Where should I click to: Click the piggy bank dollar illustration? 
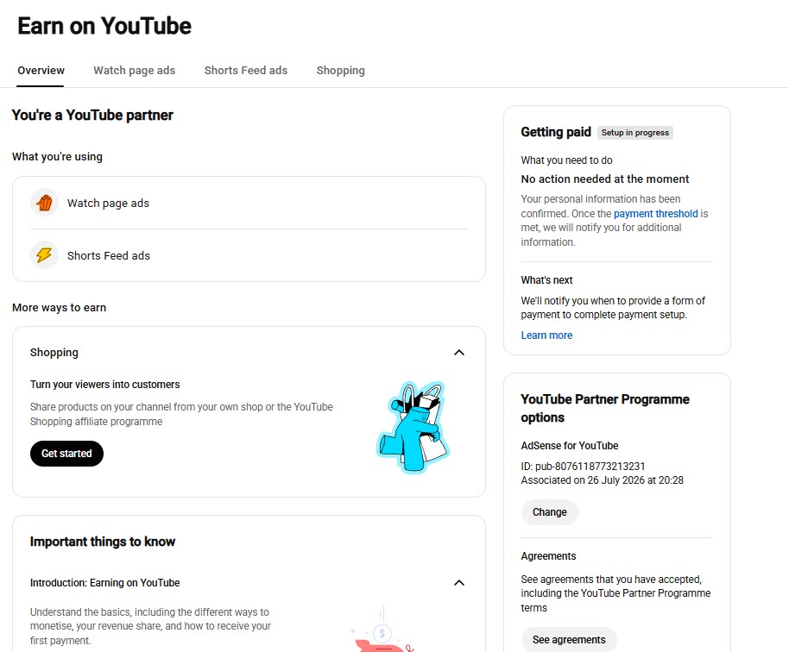pyautogui.click(x=382, y=630)
